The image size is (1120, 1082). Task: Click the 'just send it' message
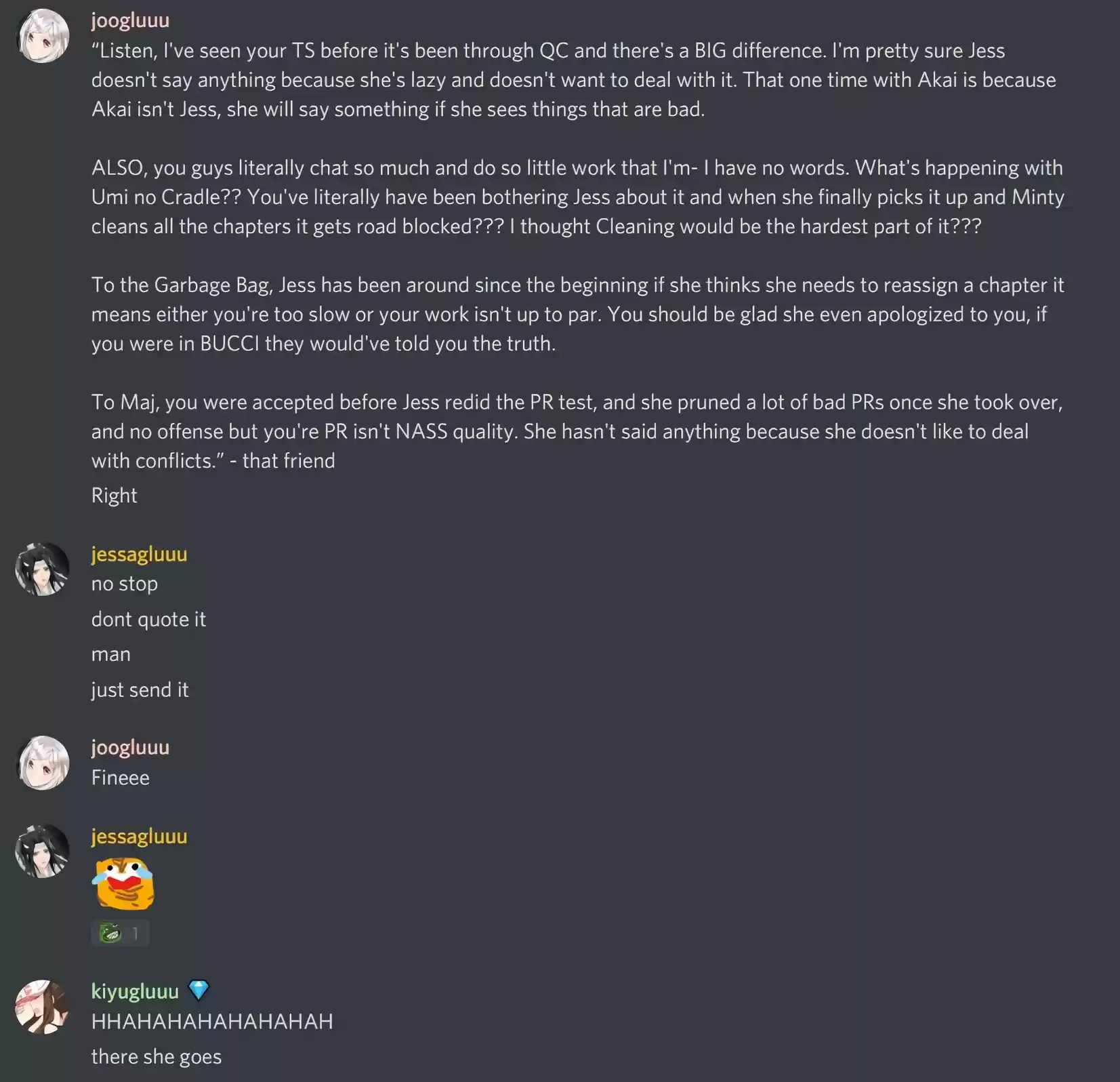[140, 689]
